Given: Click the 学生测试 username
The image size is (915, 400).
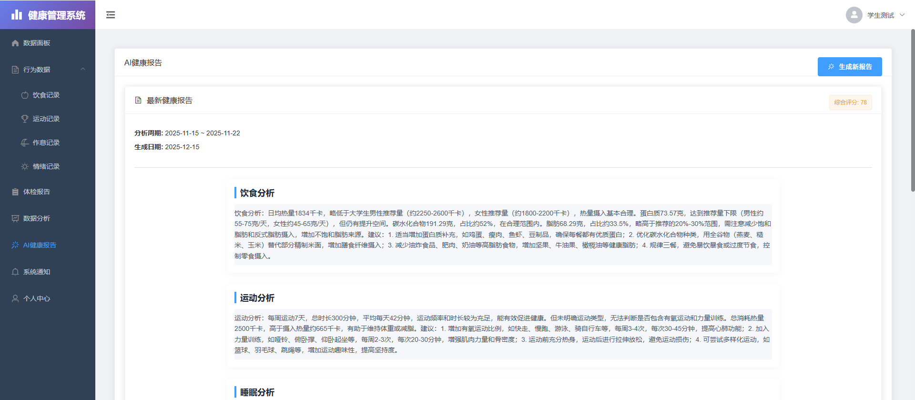Looking at the screenshot, I should click(x=881, y=15).
